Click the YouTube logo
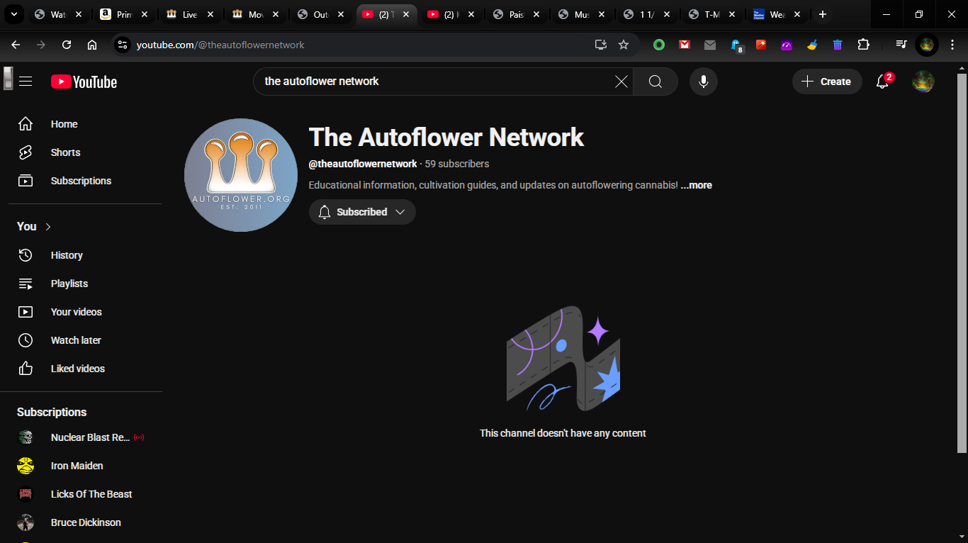The image size is (968, 543). click(x=84, y=82)
